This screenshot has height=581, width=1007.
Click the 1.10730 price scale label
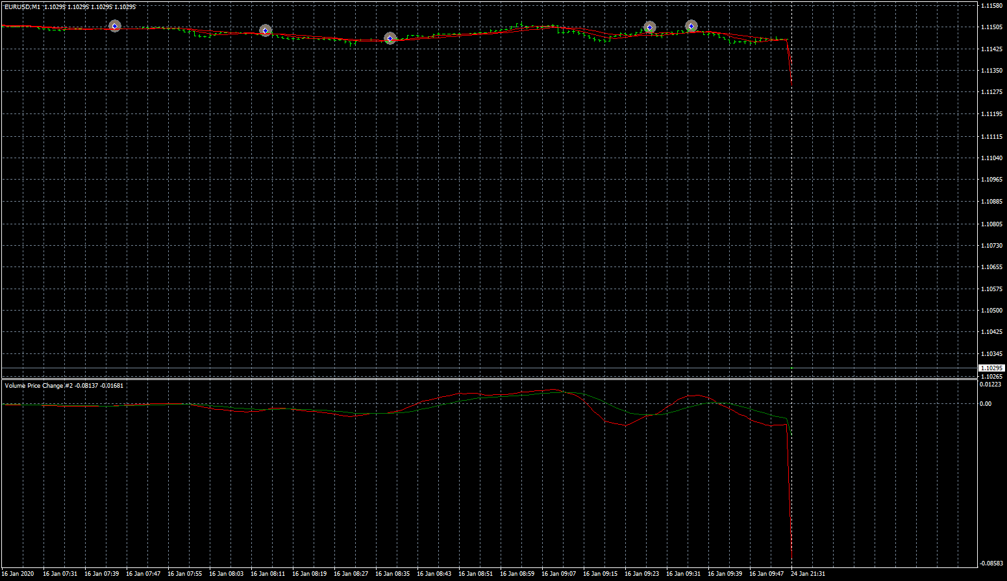pos(991,246)
